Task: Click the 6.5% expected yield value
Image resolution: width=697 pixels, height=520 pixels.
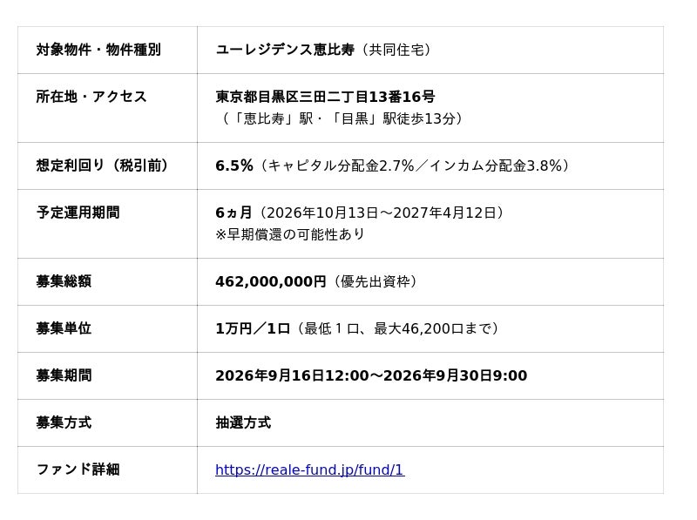Action: coord(234,165)
